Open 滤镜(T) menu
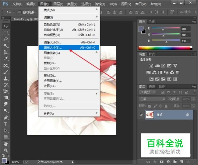Screen dimensions: 198x165 pyautogui.click(x=100, y=4)
